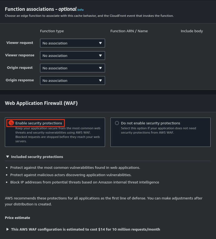Click the Enable security protections card description

pos(58,135)
